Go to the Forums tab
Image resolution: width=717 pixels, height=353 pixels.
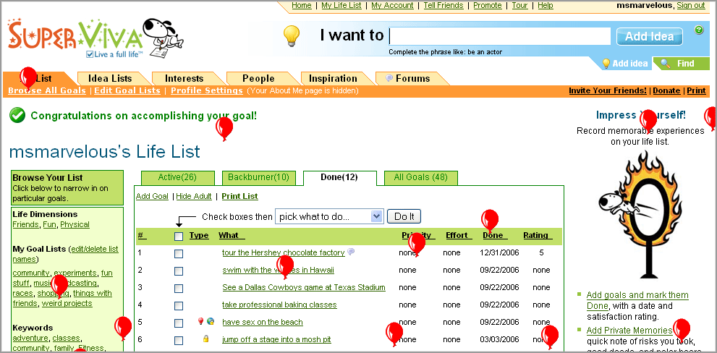point(408,78)
